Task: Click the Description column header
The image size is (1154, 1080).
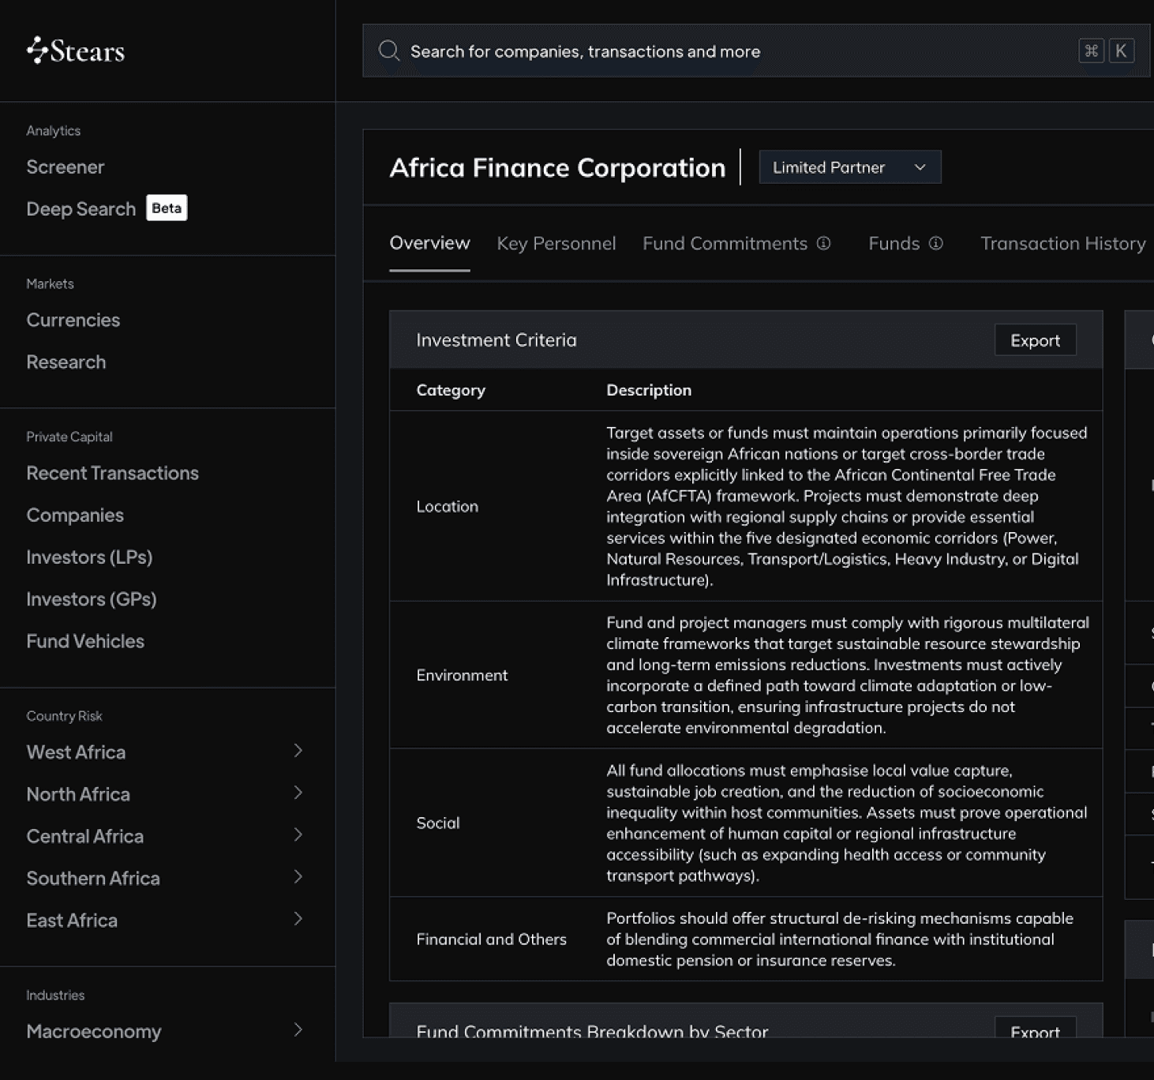Action: pyautogui.click(x=649, y=390)
